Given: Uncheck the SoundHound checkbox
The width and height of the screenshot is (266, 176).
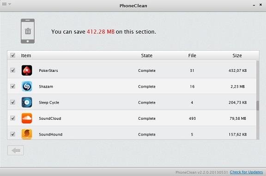Looking at the screenshot, I should (13, 134).
